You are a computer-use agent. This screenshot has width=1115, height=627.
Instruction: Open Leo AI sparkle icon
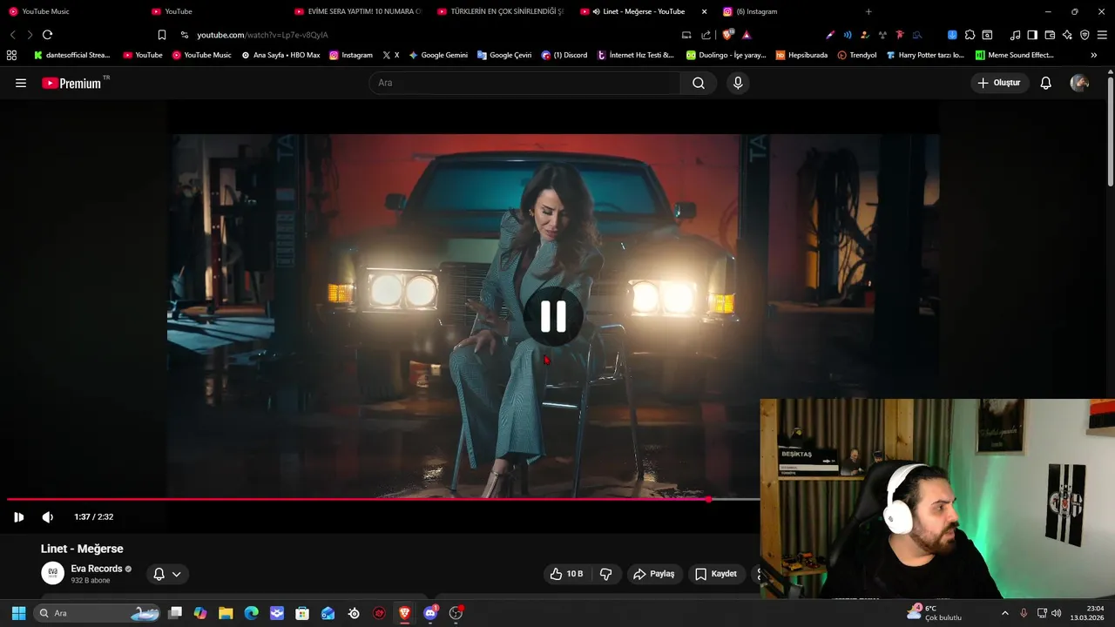(1067, 35)
